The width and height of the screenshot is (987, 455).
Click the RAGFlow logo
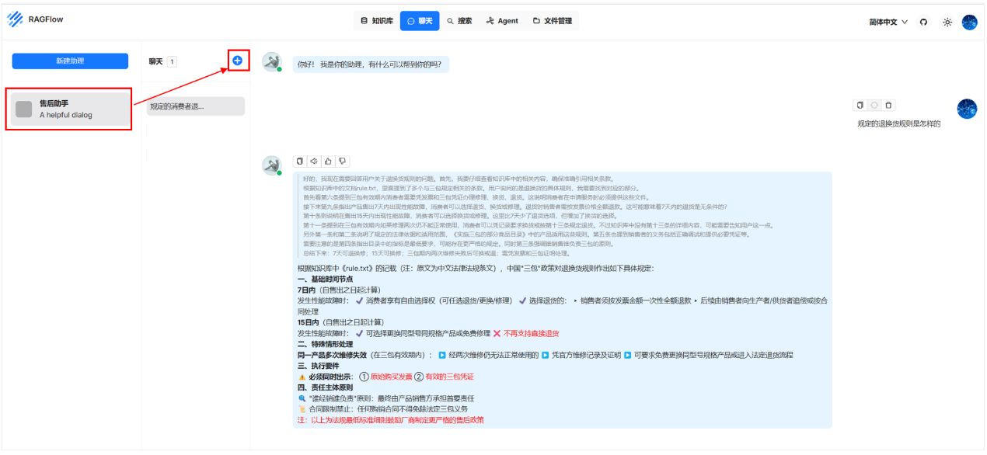click(14, 20)
